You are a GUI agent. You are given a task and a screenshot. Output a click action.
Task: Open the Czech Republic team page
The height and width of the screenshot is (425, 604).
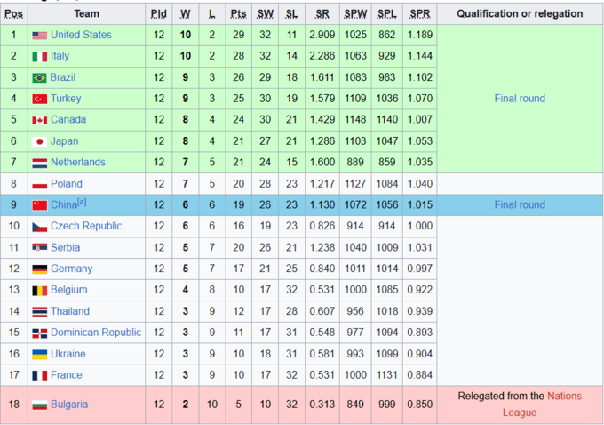point(86,226)
